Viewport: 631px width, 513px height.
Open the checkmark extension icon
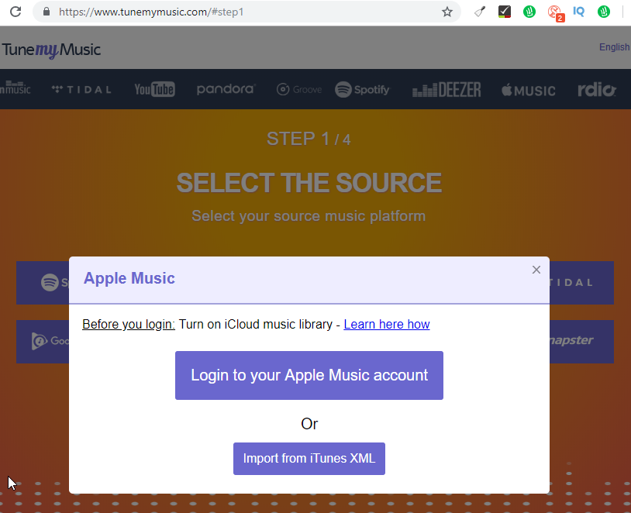[x=504, y=12]
